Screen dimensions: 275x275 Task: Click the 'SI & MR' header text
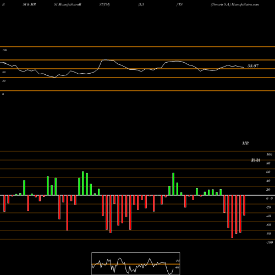click(x=29, y=4)
